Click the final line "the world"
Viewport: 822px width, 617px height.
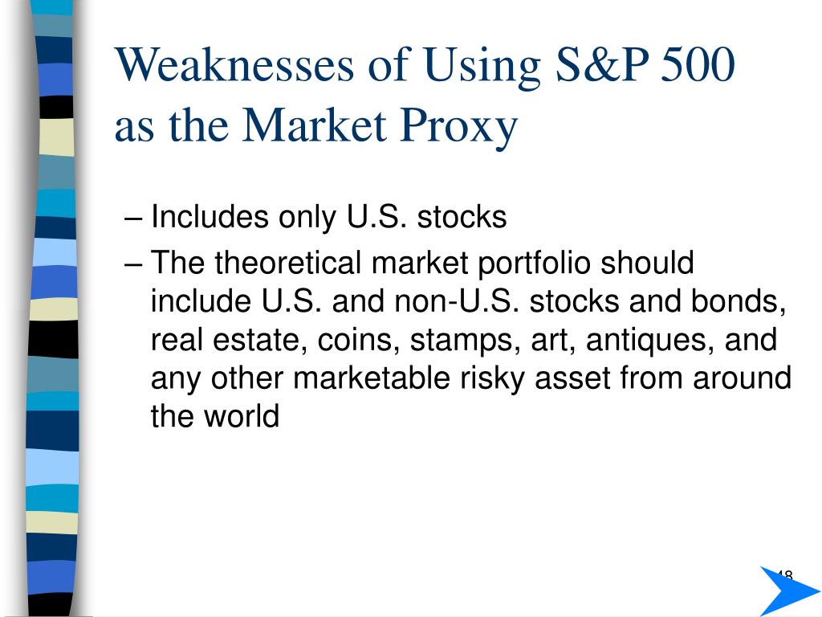coord(215,416)
